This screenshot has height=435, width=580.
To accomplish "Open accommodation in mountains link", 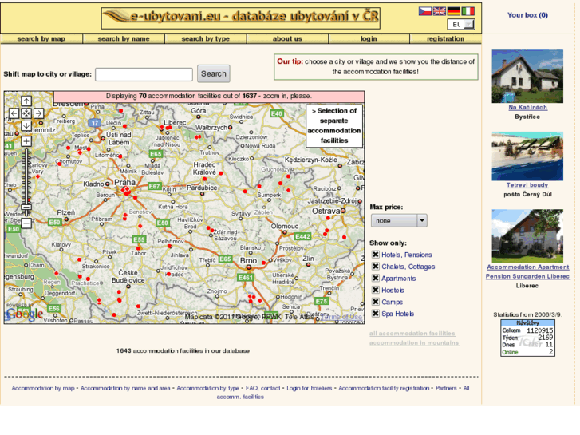I will (414, 343).
